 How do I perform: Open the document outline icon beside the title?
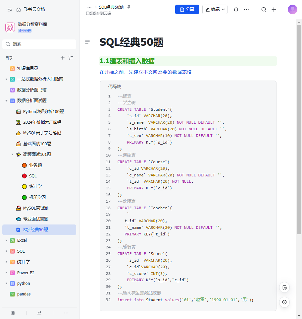(87, 42)
